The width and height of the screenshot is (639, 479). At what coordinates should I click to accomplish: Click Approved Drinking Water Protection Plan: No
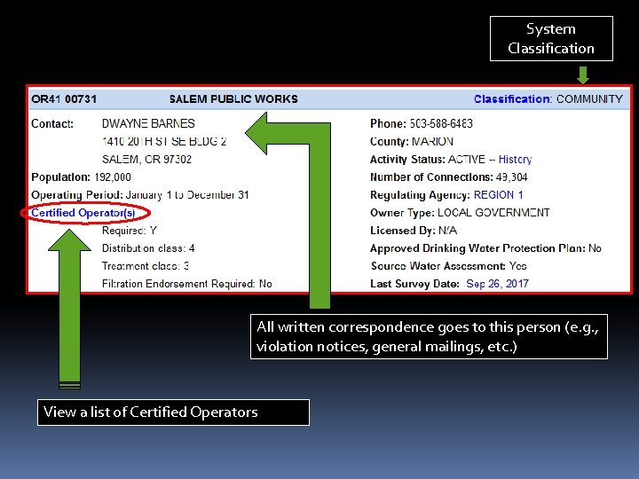pyautogui.click(x=485, y=248)
